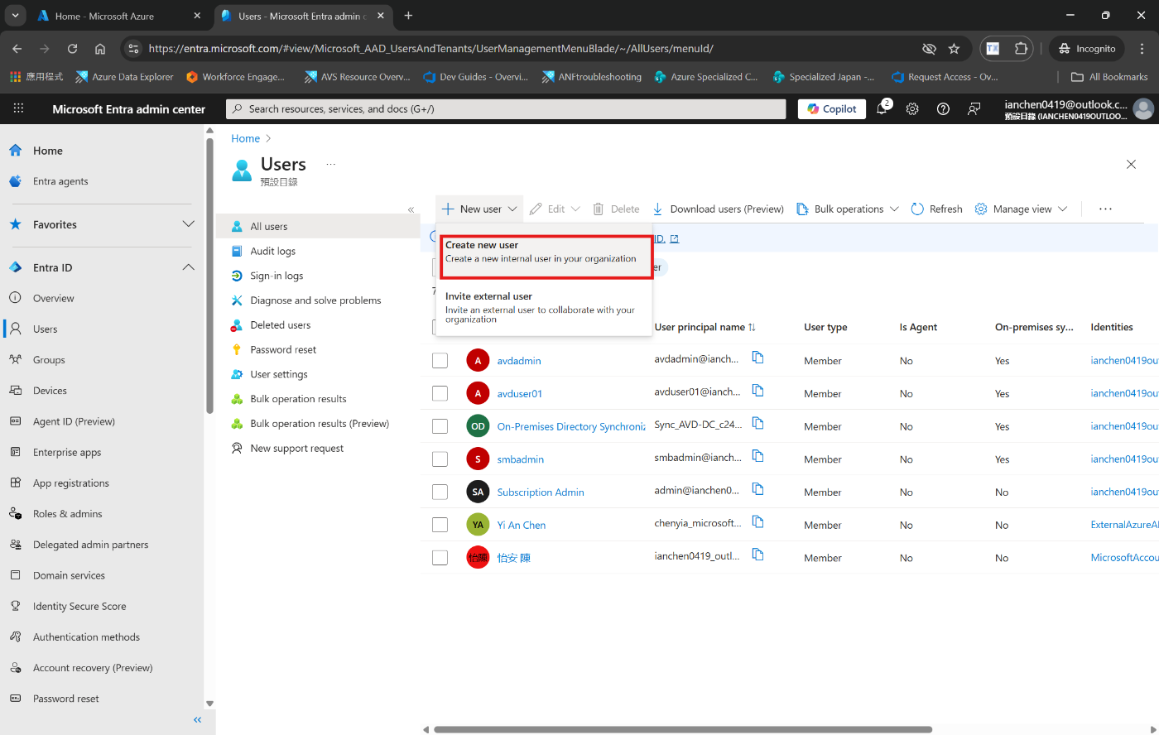1159x735 pixels.
Task: Select the 怡安 陳 row checkbox
Action: (x=440, y=558)
